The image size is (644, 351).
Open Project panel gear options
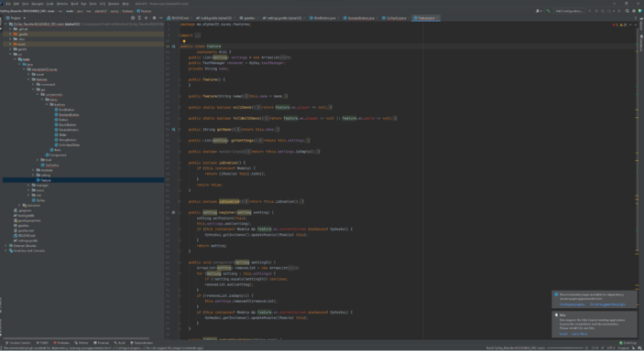pos(155,18)
